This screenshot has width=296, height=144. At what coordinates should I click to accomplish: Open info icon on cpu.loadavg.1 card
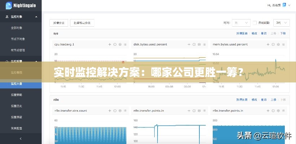(x=115, y=45)
